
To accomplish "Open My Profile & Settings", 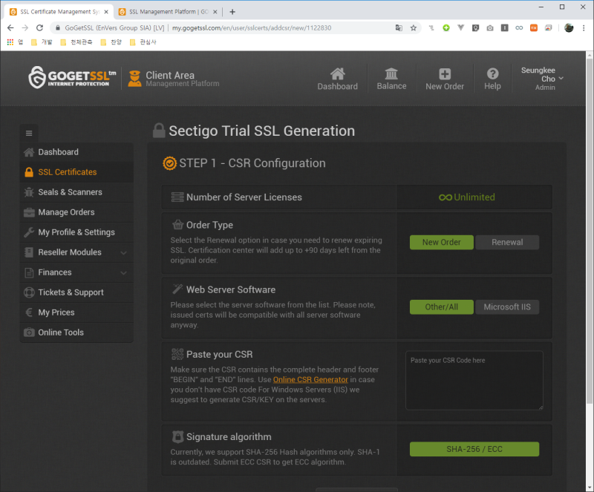I will tap(76, 232).
